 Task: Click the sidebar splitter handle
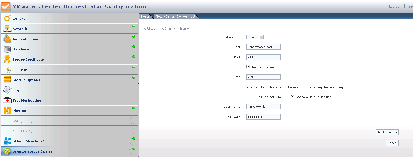139,85
